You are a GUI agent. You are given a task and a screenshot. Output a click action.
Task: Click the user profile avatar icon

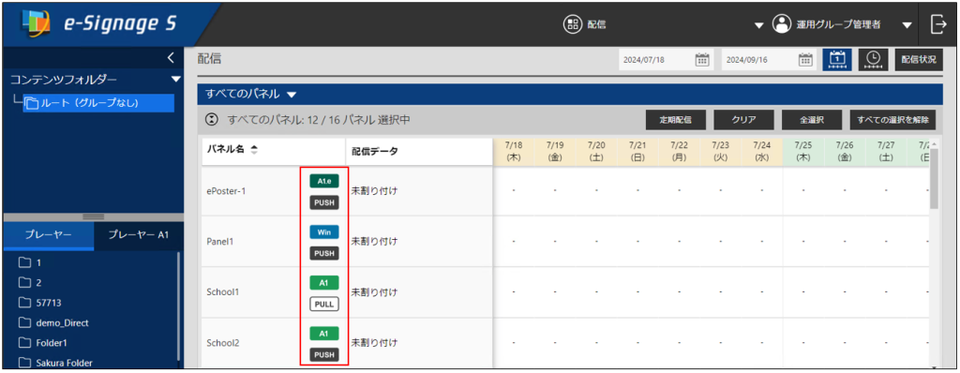point(781,24)
